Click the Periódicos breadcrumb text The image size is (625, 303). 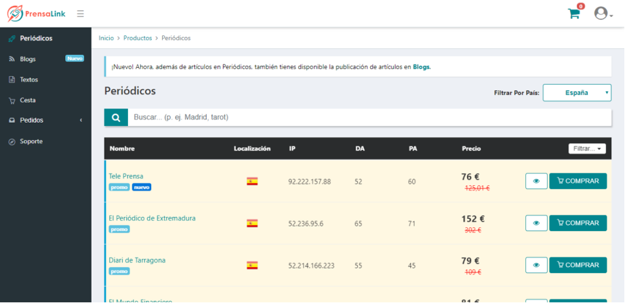176,38
